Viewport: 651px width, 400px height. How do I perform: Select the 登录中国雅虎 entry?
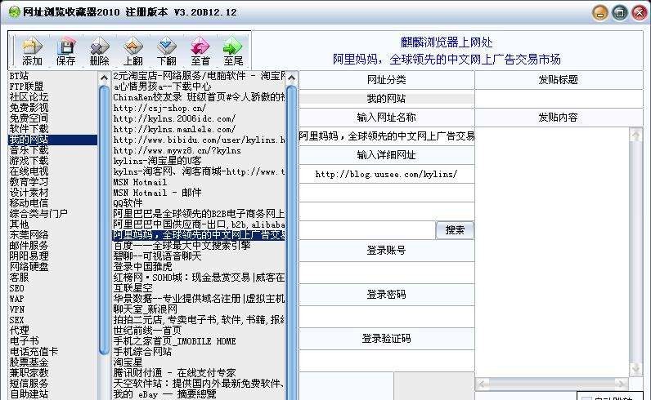click(142, 266)
